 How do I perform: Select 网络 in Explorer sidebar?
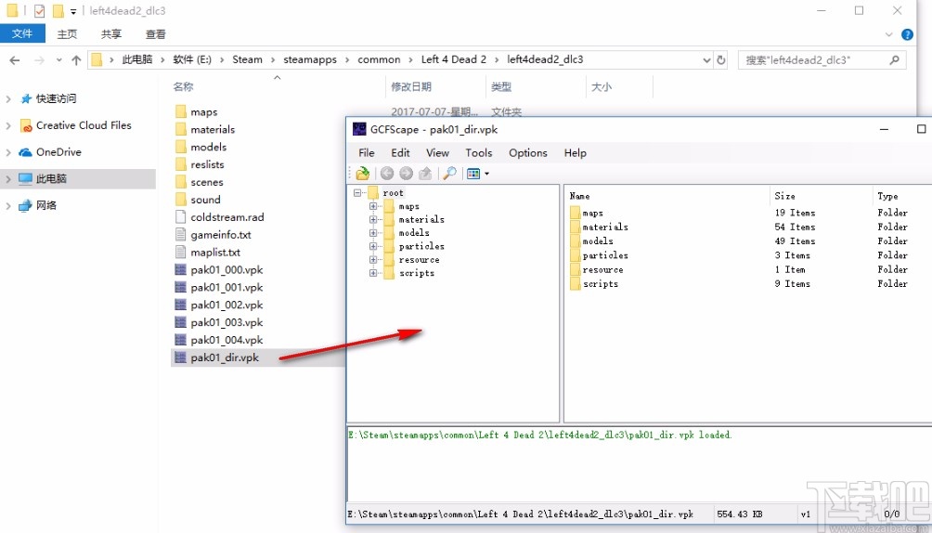tap(45, 206)
